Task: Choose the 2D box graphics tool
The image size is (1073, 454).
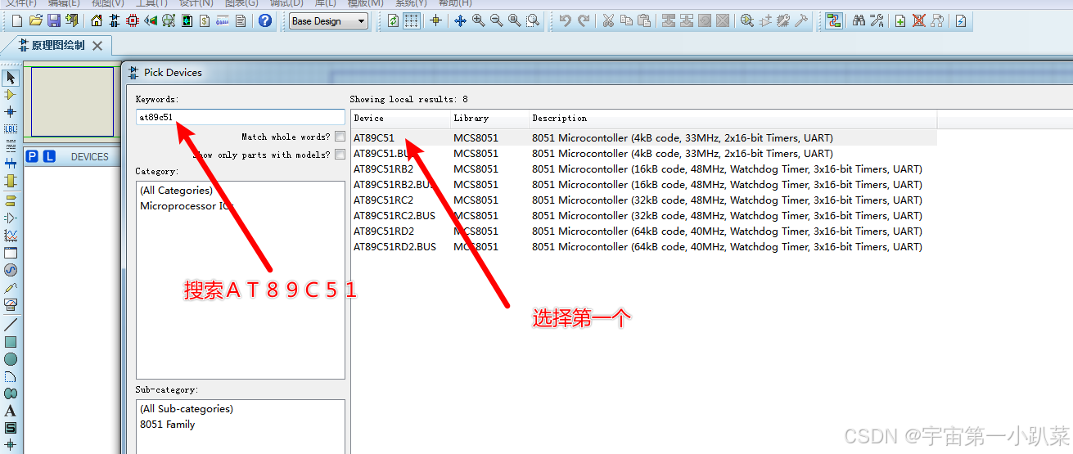Action: 11,342
